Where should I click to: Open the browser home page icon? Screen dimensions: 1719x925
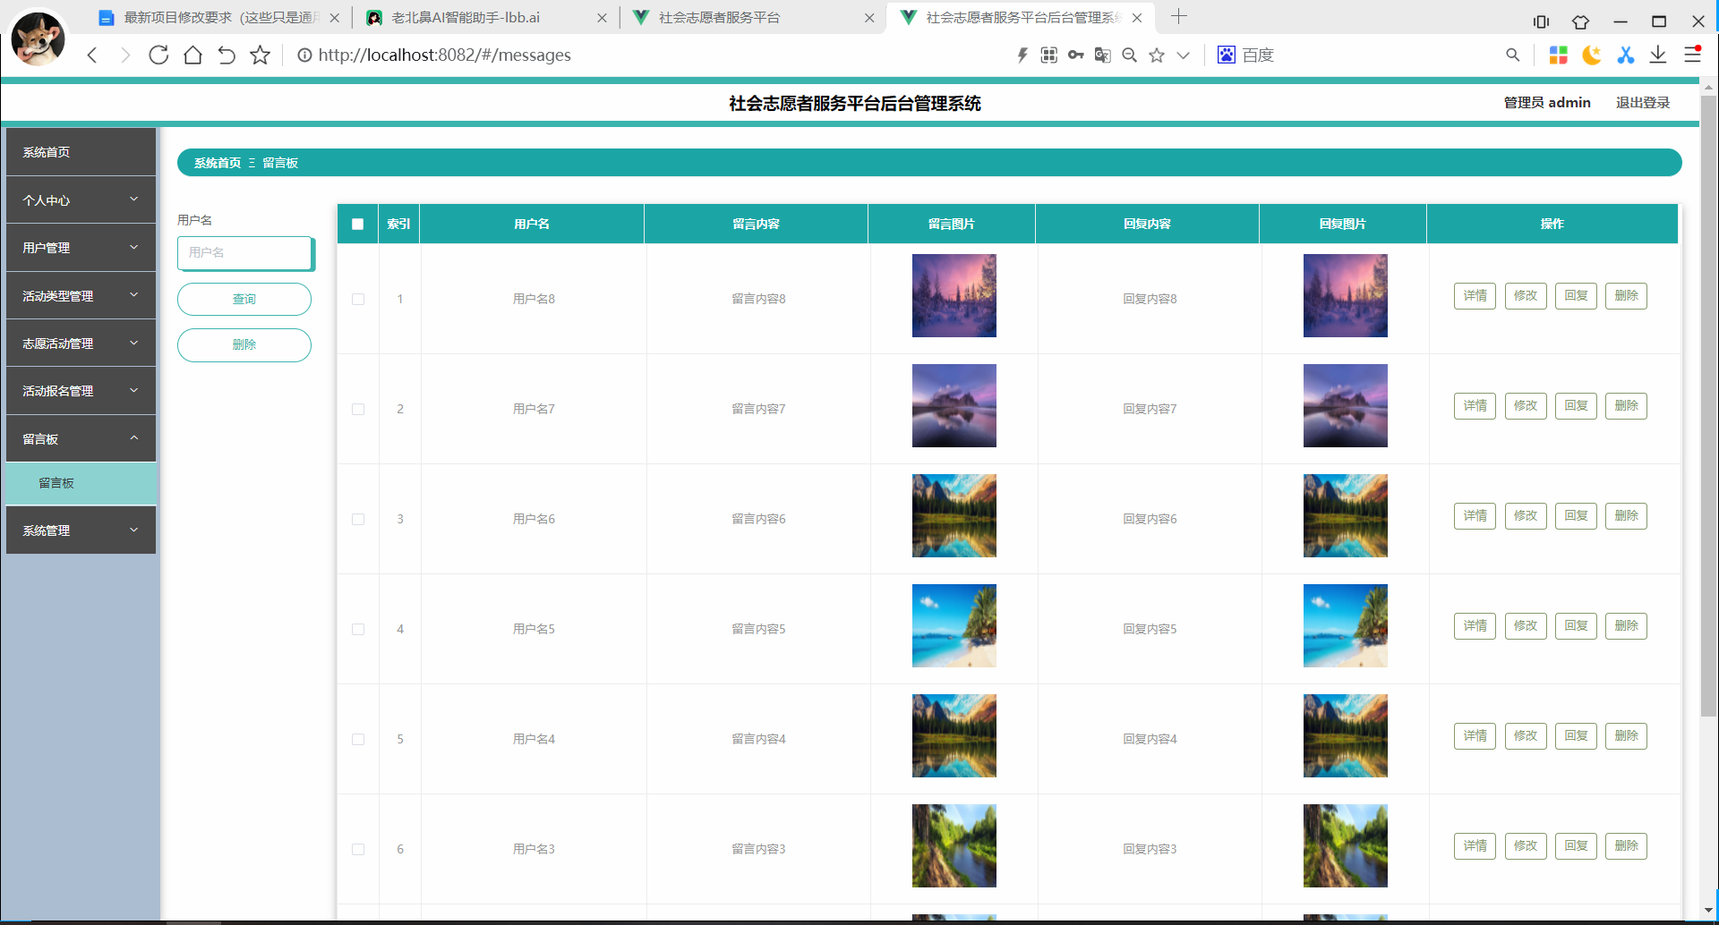192,55
